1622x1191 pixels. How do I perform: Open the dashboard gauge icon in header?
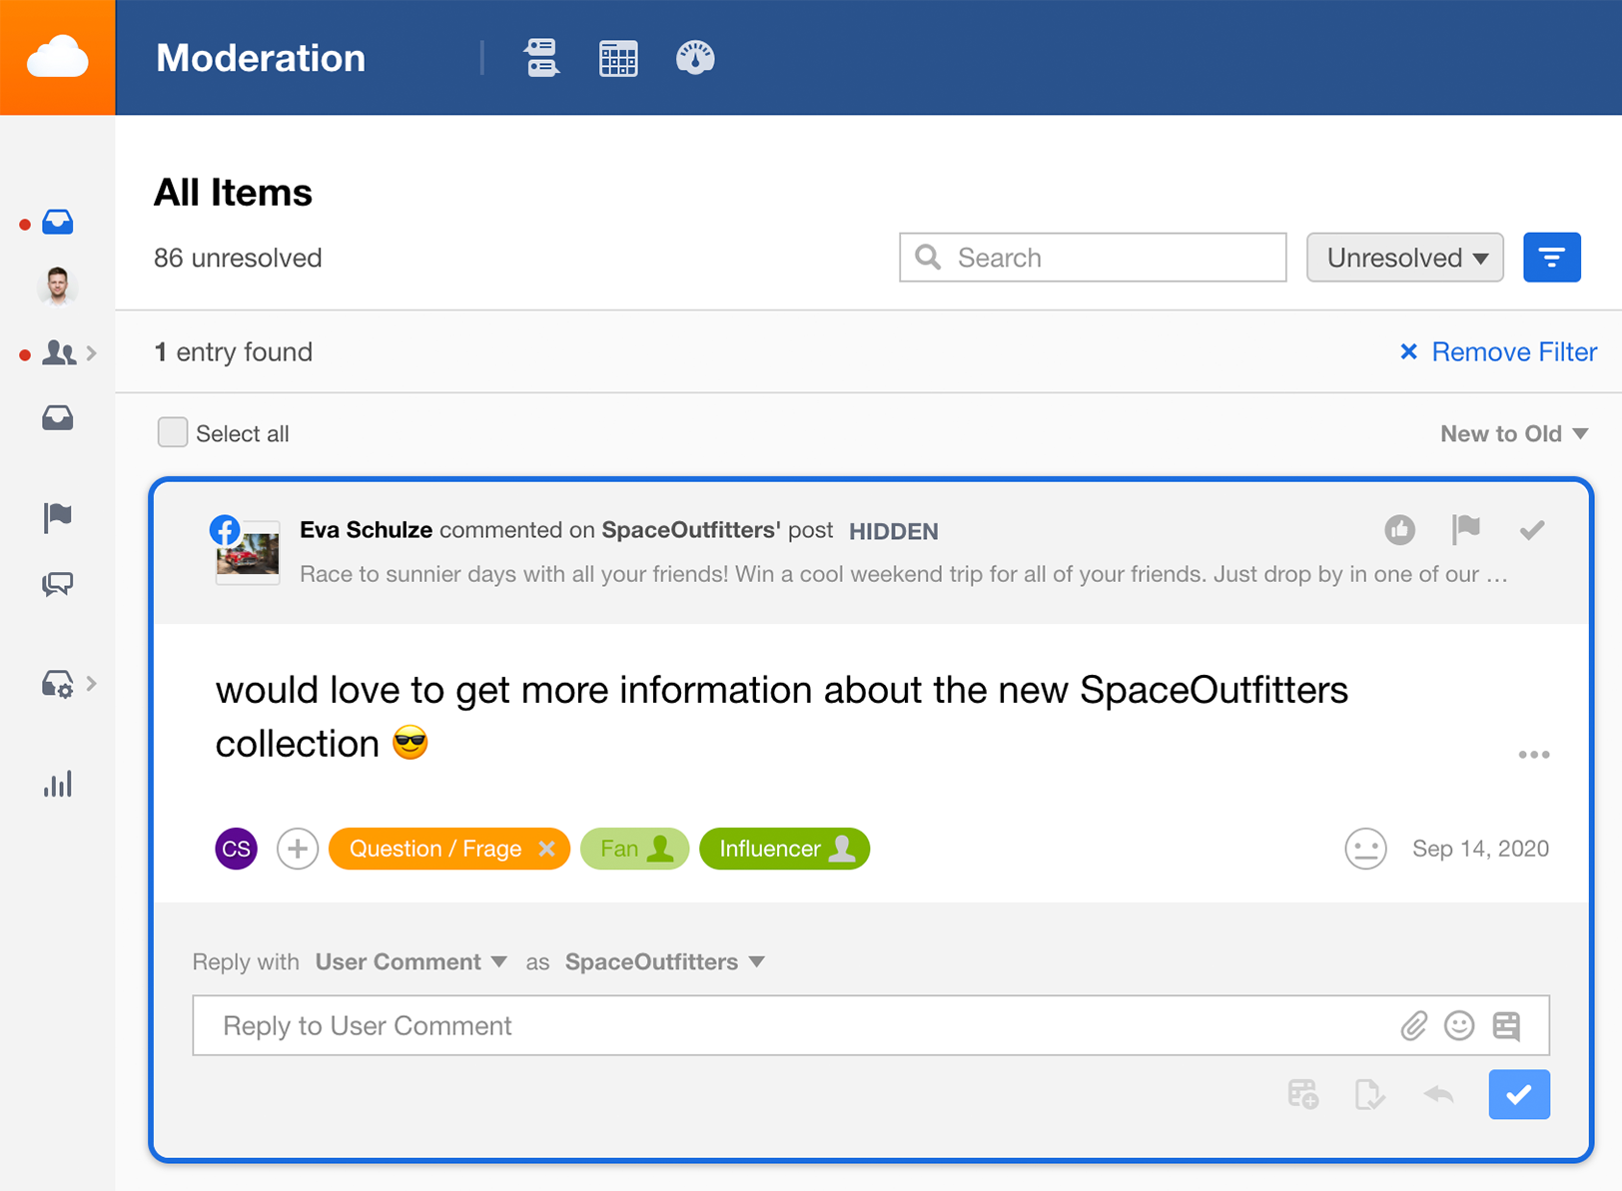(695, 58)
